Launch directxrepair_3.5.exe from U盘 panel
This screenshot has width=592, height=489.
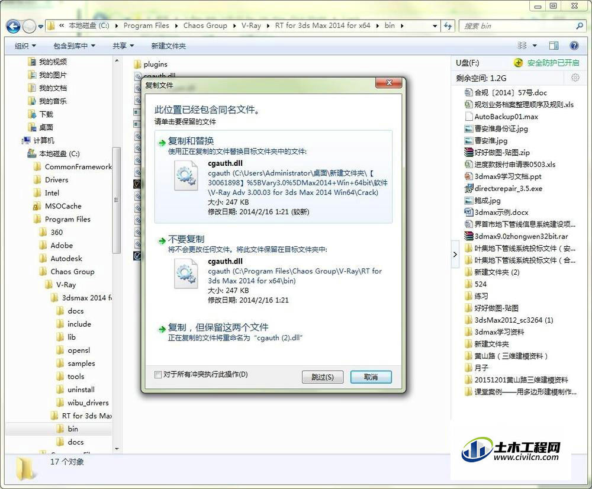pos(508,188)
